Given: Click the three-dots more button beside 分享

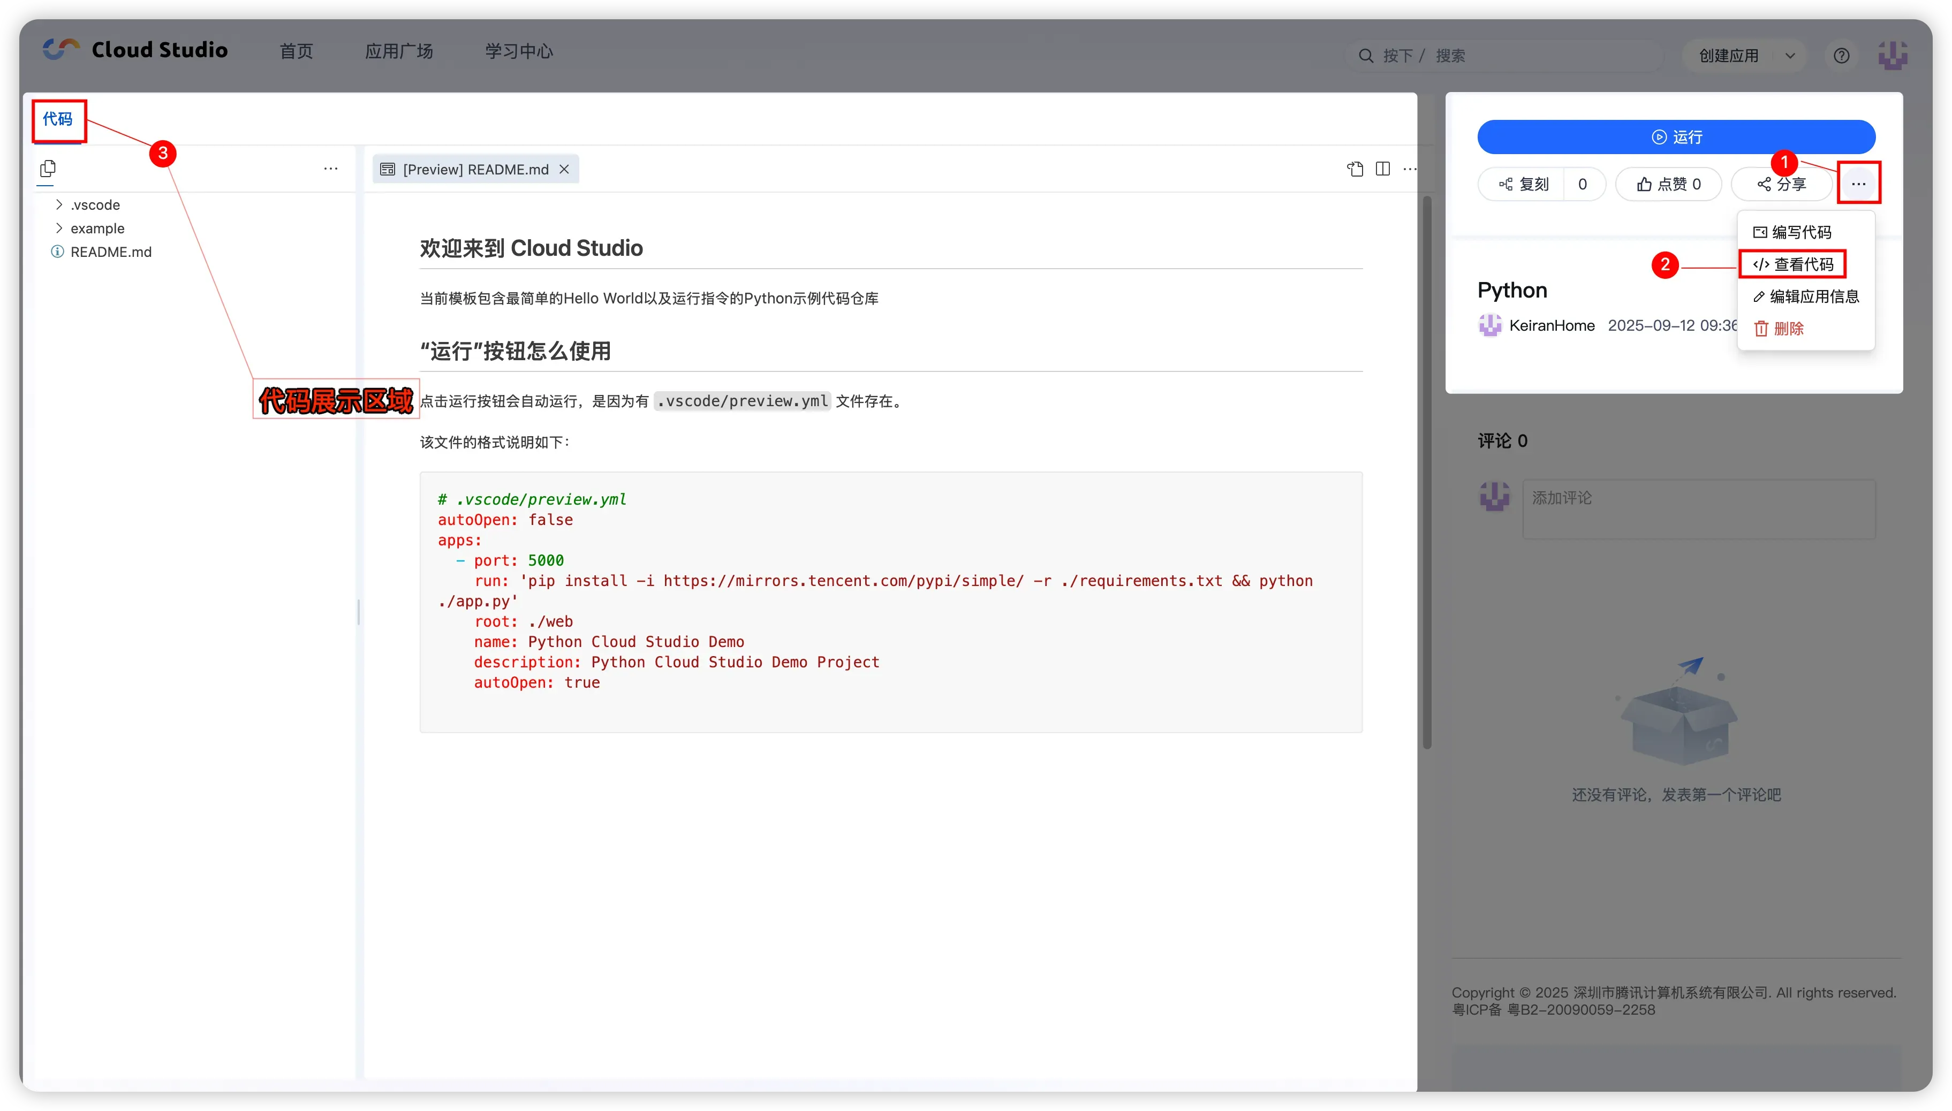Looking at the screenshot, I should coord(1858,184).
